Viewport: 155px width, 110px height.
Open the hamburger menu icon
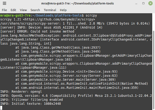[x=4, y=3]
